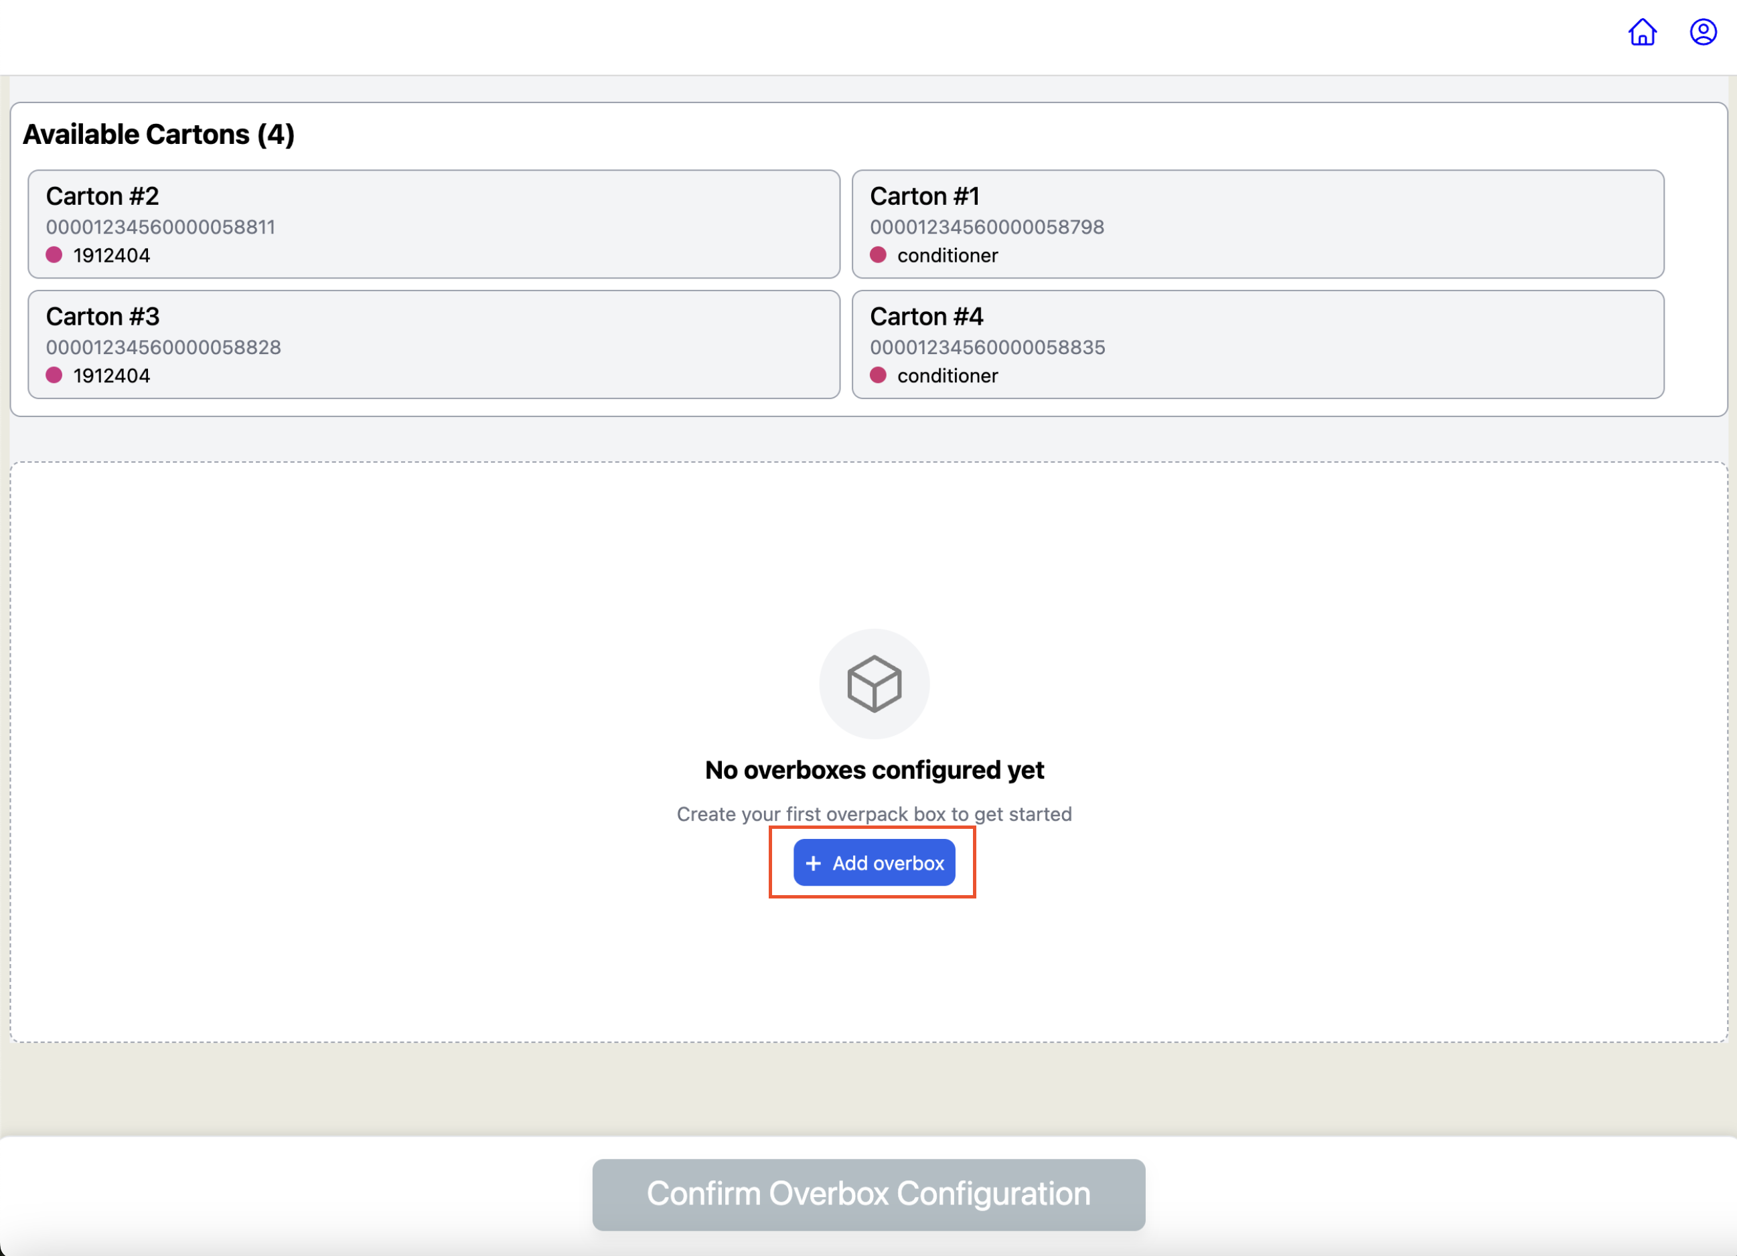1737x1256 pixels.
Task: Click the pink dot on Carton #4
Action: coord(878,374)
